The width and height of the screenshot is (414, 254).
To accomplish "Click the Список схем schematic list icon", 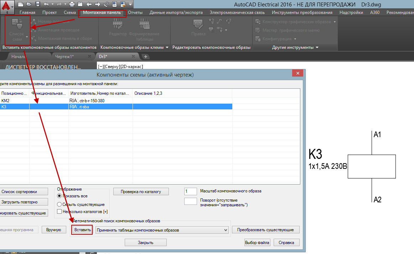I will [17, 24].
